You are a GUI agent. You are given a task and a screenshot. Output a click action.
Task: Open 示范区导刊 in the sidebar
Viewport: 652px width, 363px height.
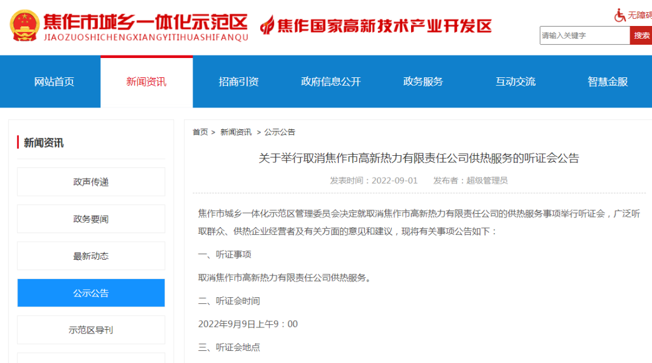point(91,330)
